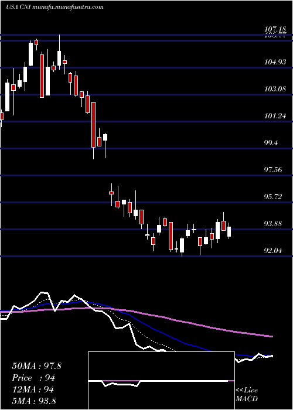
Task: Click the USA CNI munafa.munafasutra.com header text
Action: click(54, 7)
